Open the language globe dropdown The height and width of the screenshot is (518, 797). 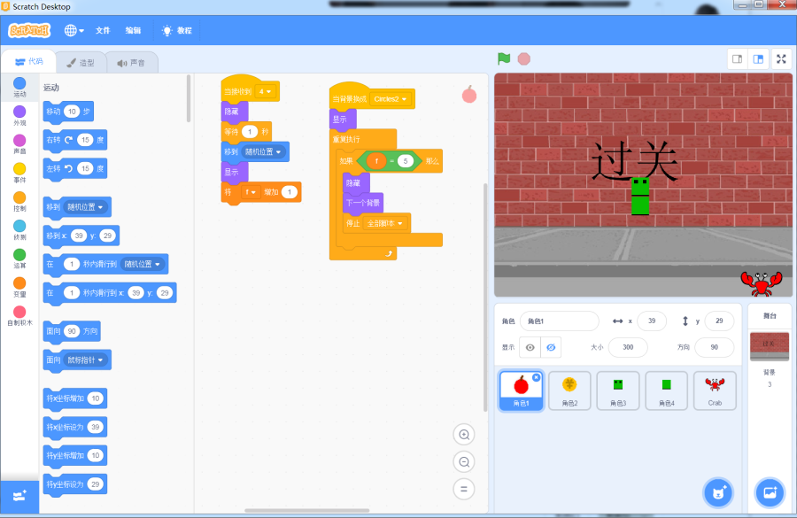click(x=74, y=30)
